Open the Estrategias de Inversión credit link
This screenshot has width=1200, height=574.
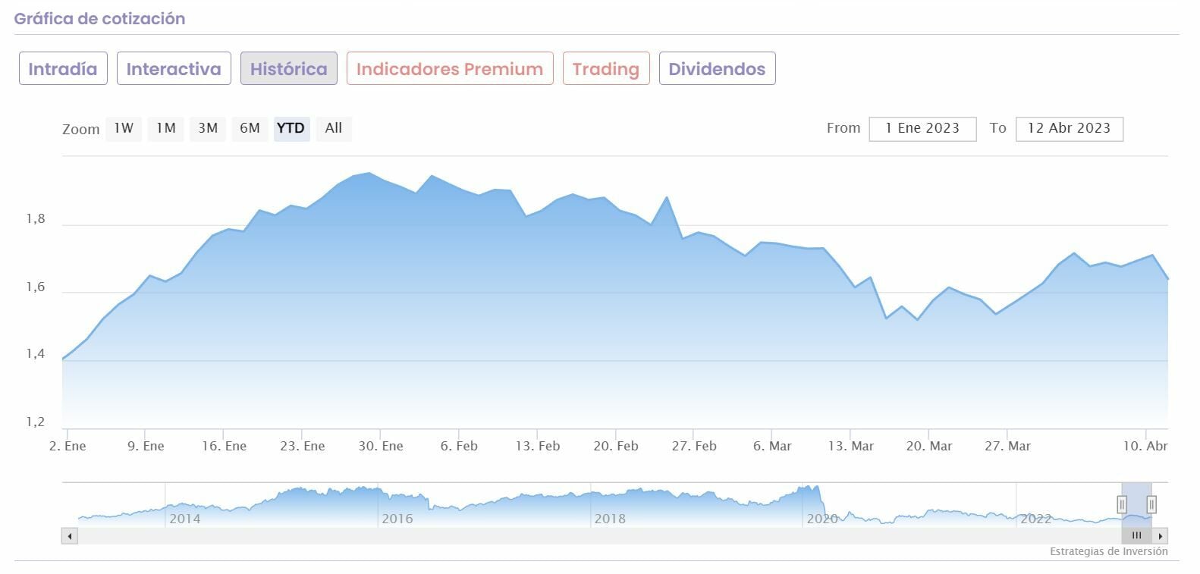1108,551
